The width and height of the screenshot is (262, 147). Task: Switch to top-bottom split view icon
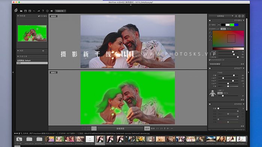94,128
